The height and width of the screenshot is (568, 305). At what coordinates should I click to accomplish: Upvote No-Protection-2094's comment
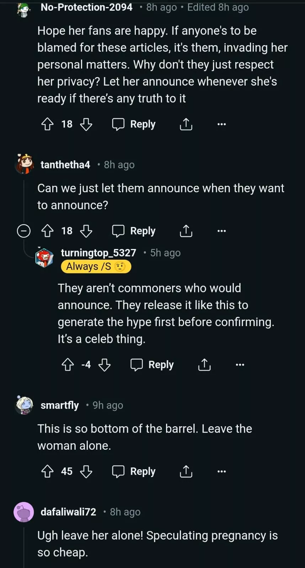point(48,124)
